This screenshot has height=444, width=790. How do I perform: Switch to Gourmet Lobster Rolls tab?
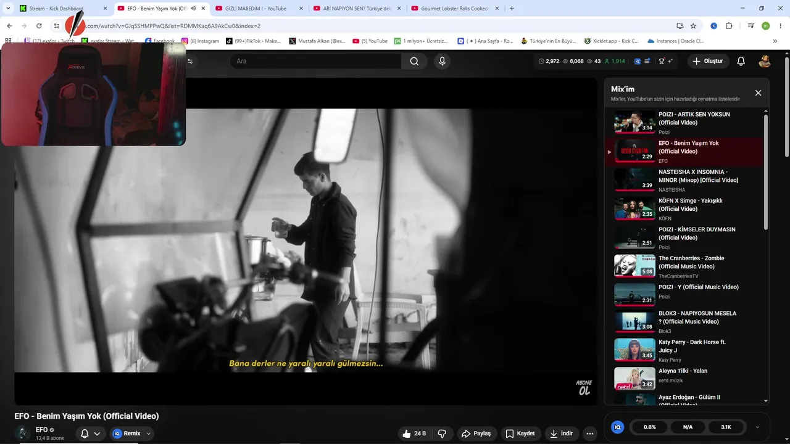(454, 9)
